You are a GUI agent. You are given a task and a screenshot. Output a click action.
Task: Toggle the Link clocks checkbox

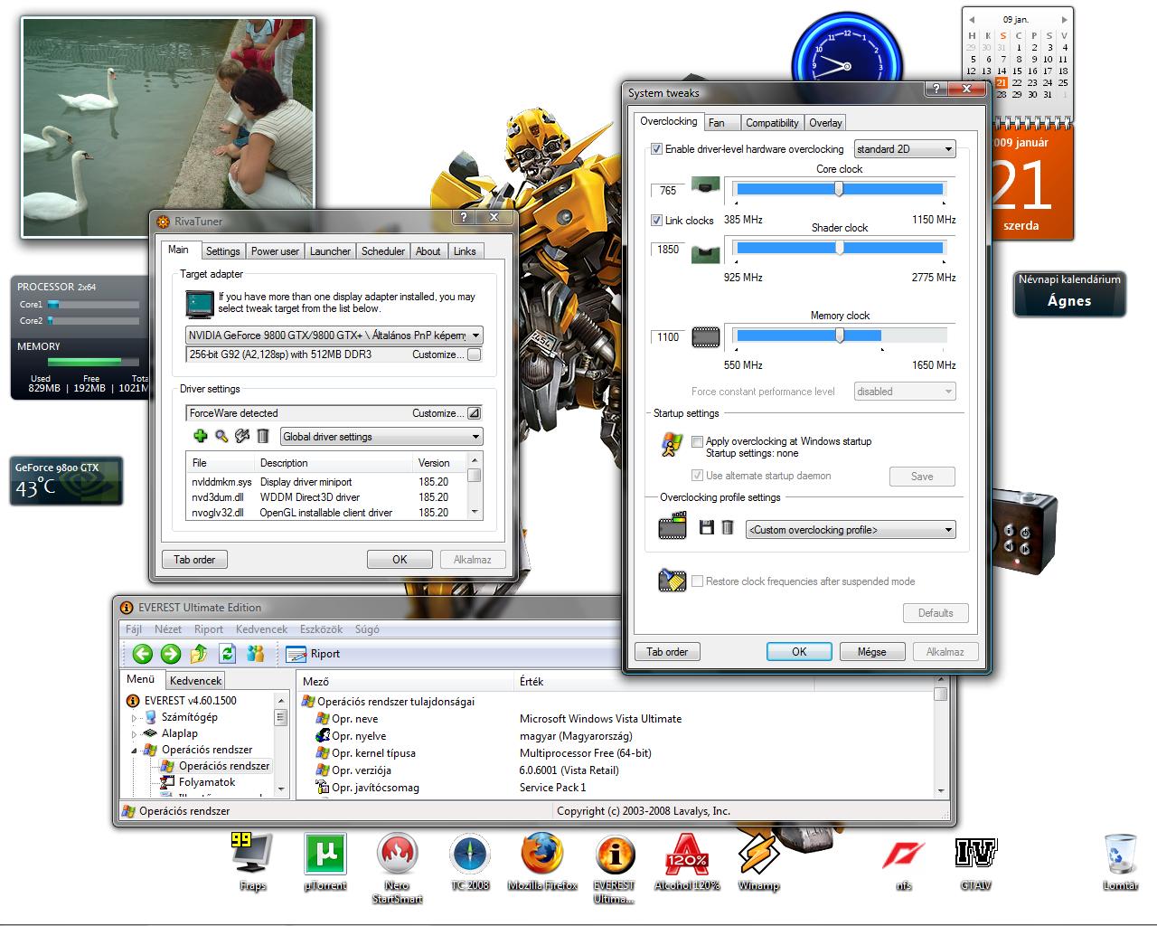[656, 220]
